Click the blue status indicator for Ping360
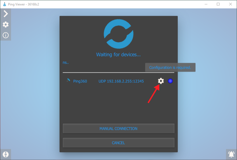 tap(170, 81)
